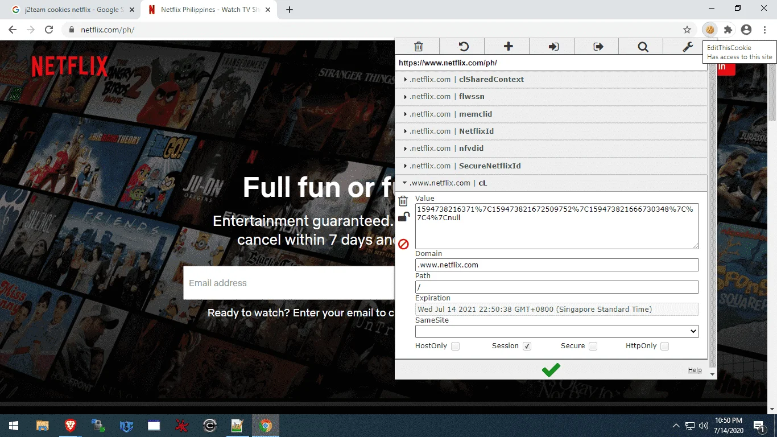Expand the nfvdid cookie row
This screenshot has height=437, width=777.
(551, 148)
